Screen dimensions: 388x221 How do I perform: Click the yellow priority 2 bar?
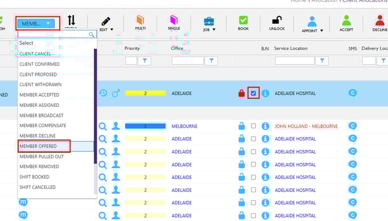click(145, 93)
